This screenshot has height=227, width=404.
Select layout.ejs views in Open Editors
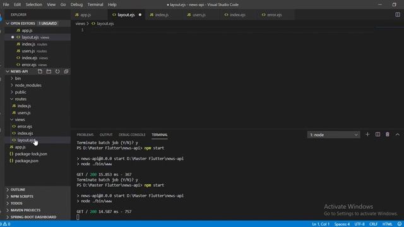38,37
